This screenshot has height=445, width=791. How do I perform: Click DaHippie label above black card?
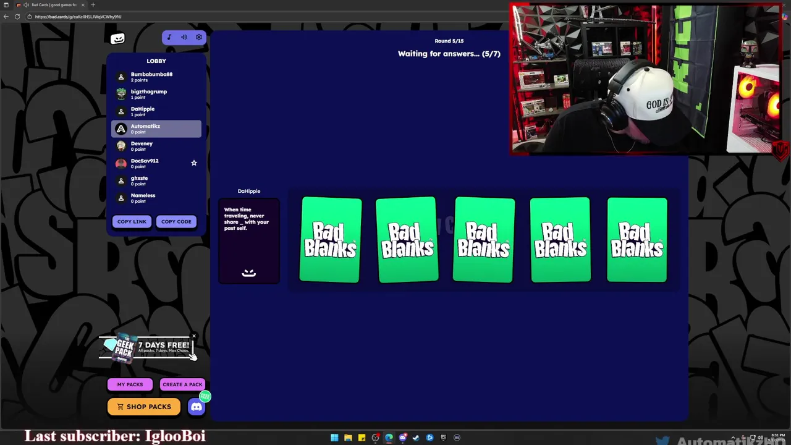tap(249, 191)
